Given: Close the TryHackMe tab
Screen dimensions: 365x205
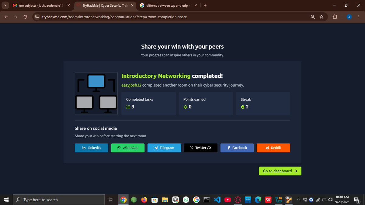Looking at the screenshot, I should (x=132, y=5).
